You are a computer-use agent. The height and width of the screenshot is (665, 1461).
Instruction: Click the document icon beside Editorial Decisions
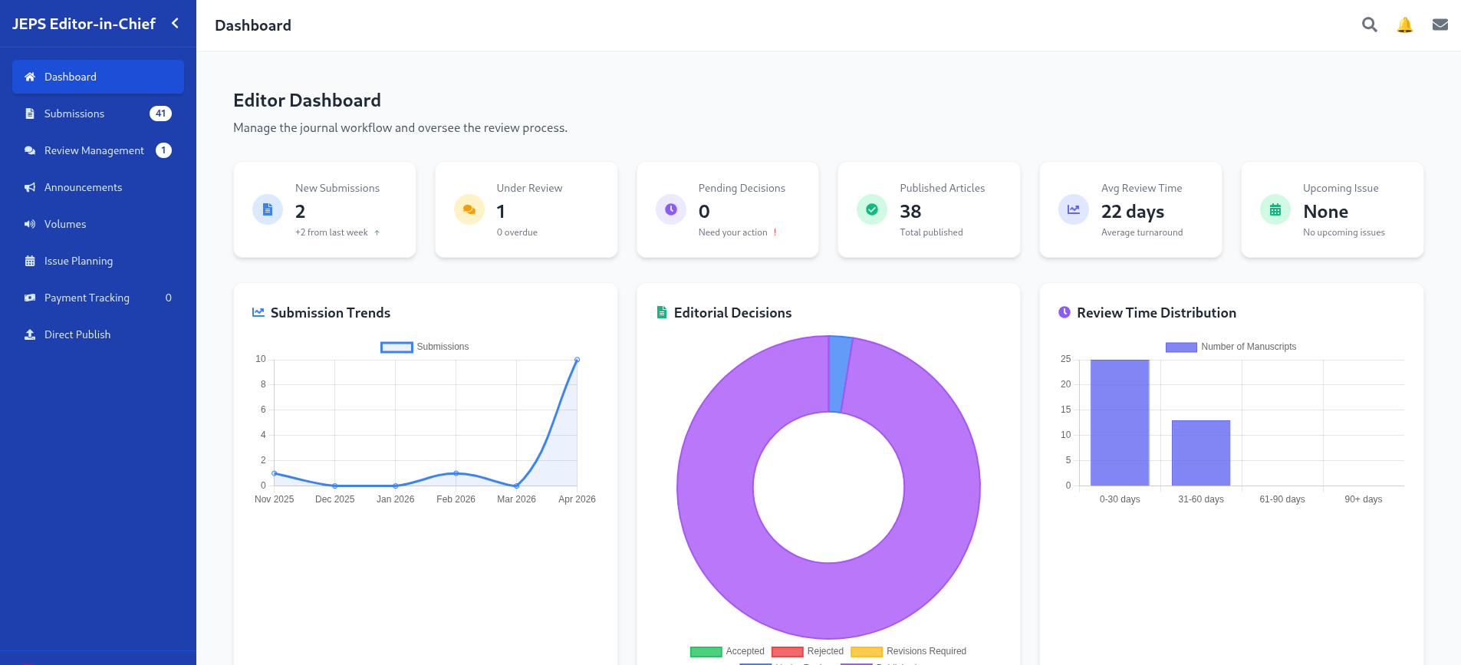pos(662,312)
